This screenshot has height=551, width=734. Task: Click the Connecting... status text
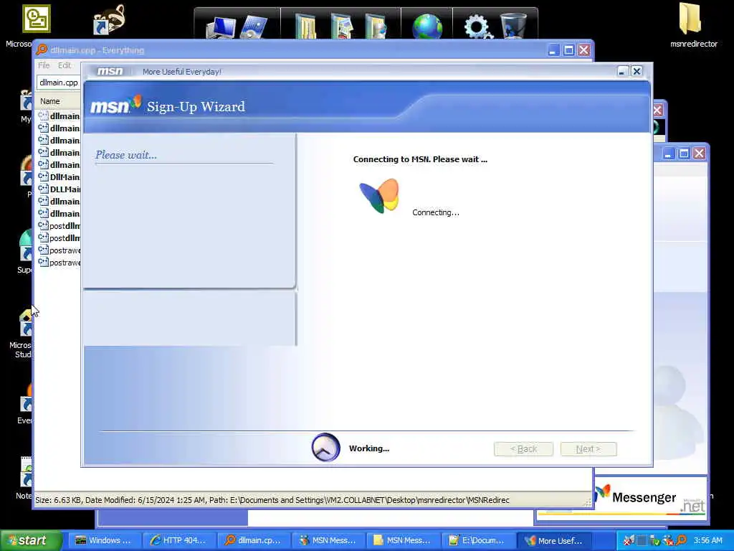pyautogui.click(x=435, y=212)
